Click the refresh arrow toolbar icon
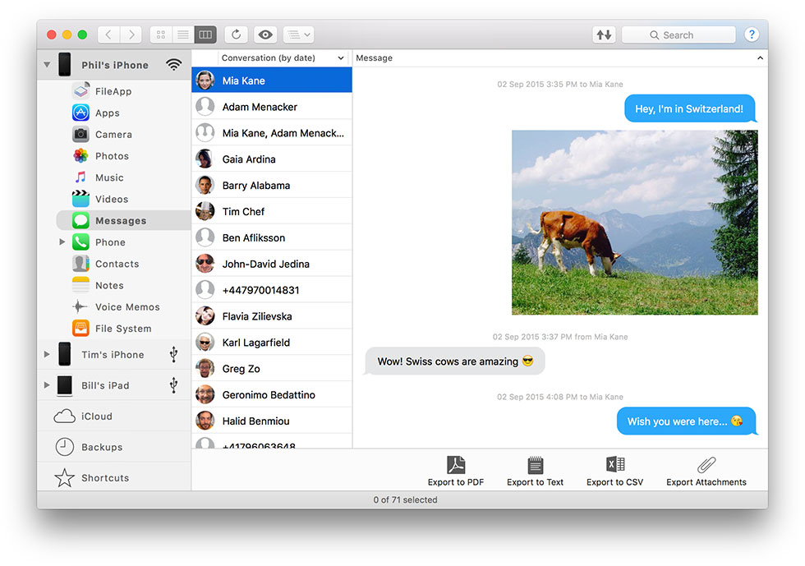Screen dimensions: 805x566 tap(236, 35)
